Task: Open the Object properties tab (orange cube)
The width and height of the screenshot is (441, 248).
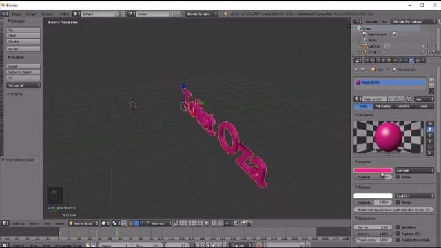Action: click(x=389, y=61)
